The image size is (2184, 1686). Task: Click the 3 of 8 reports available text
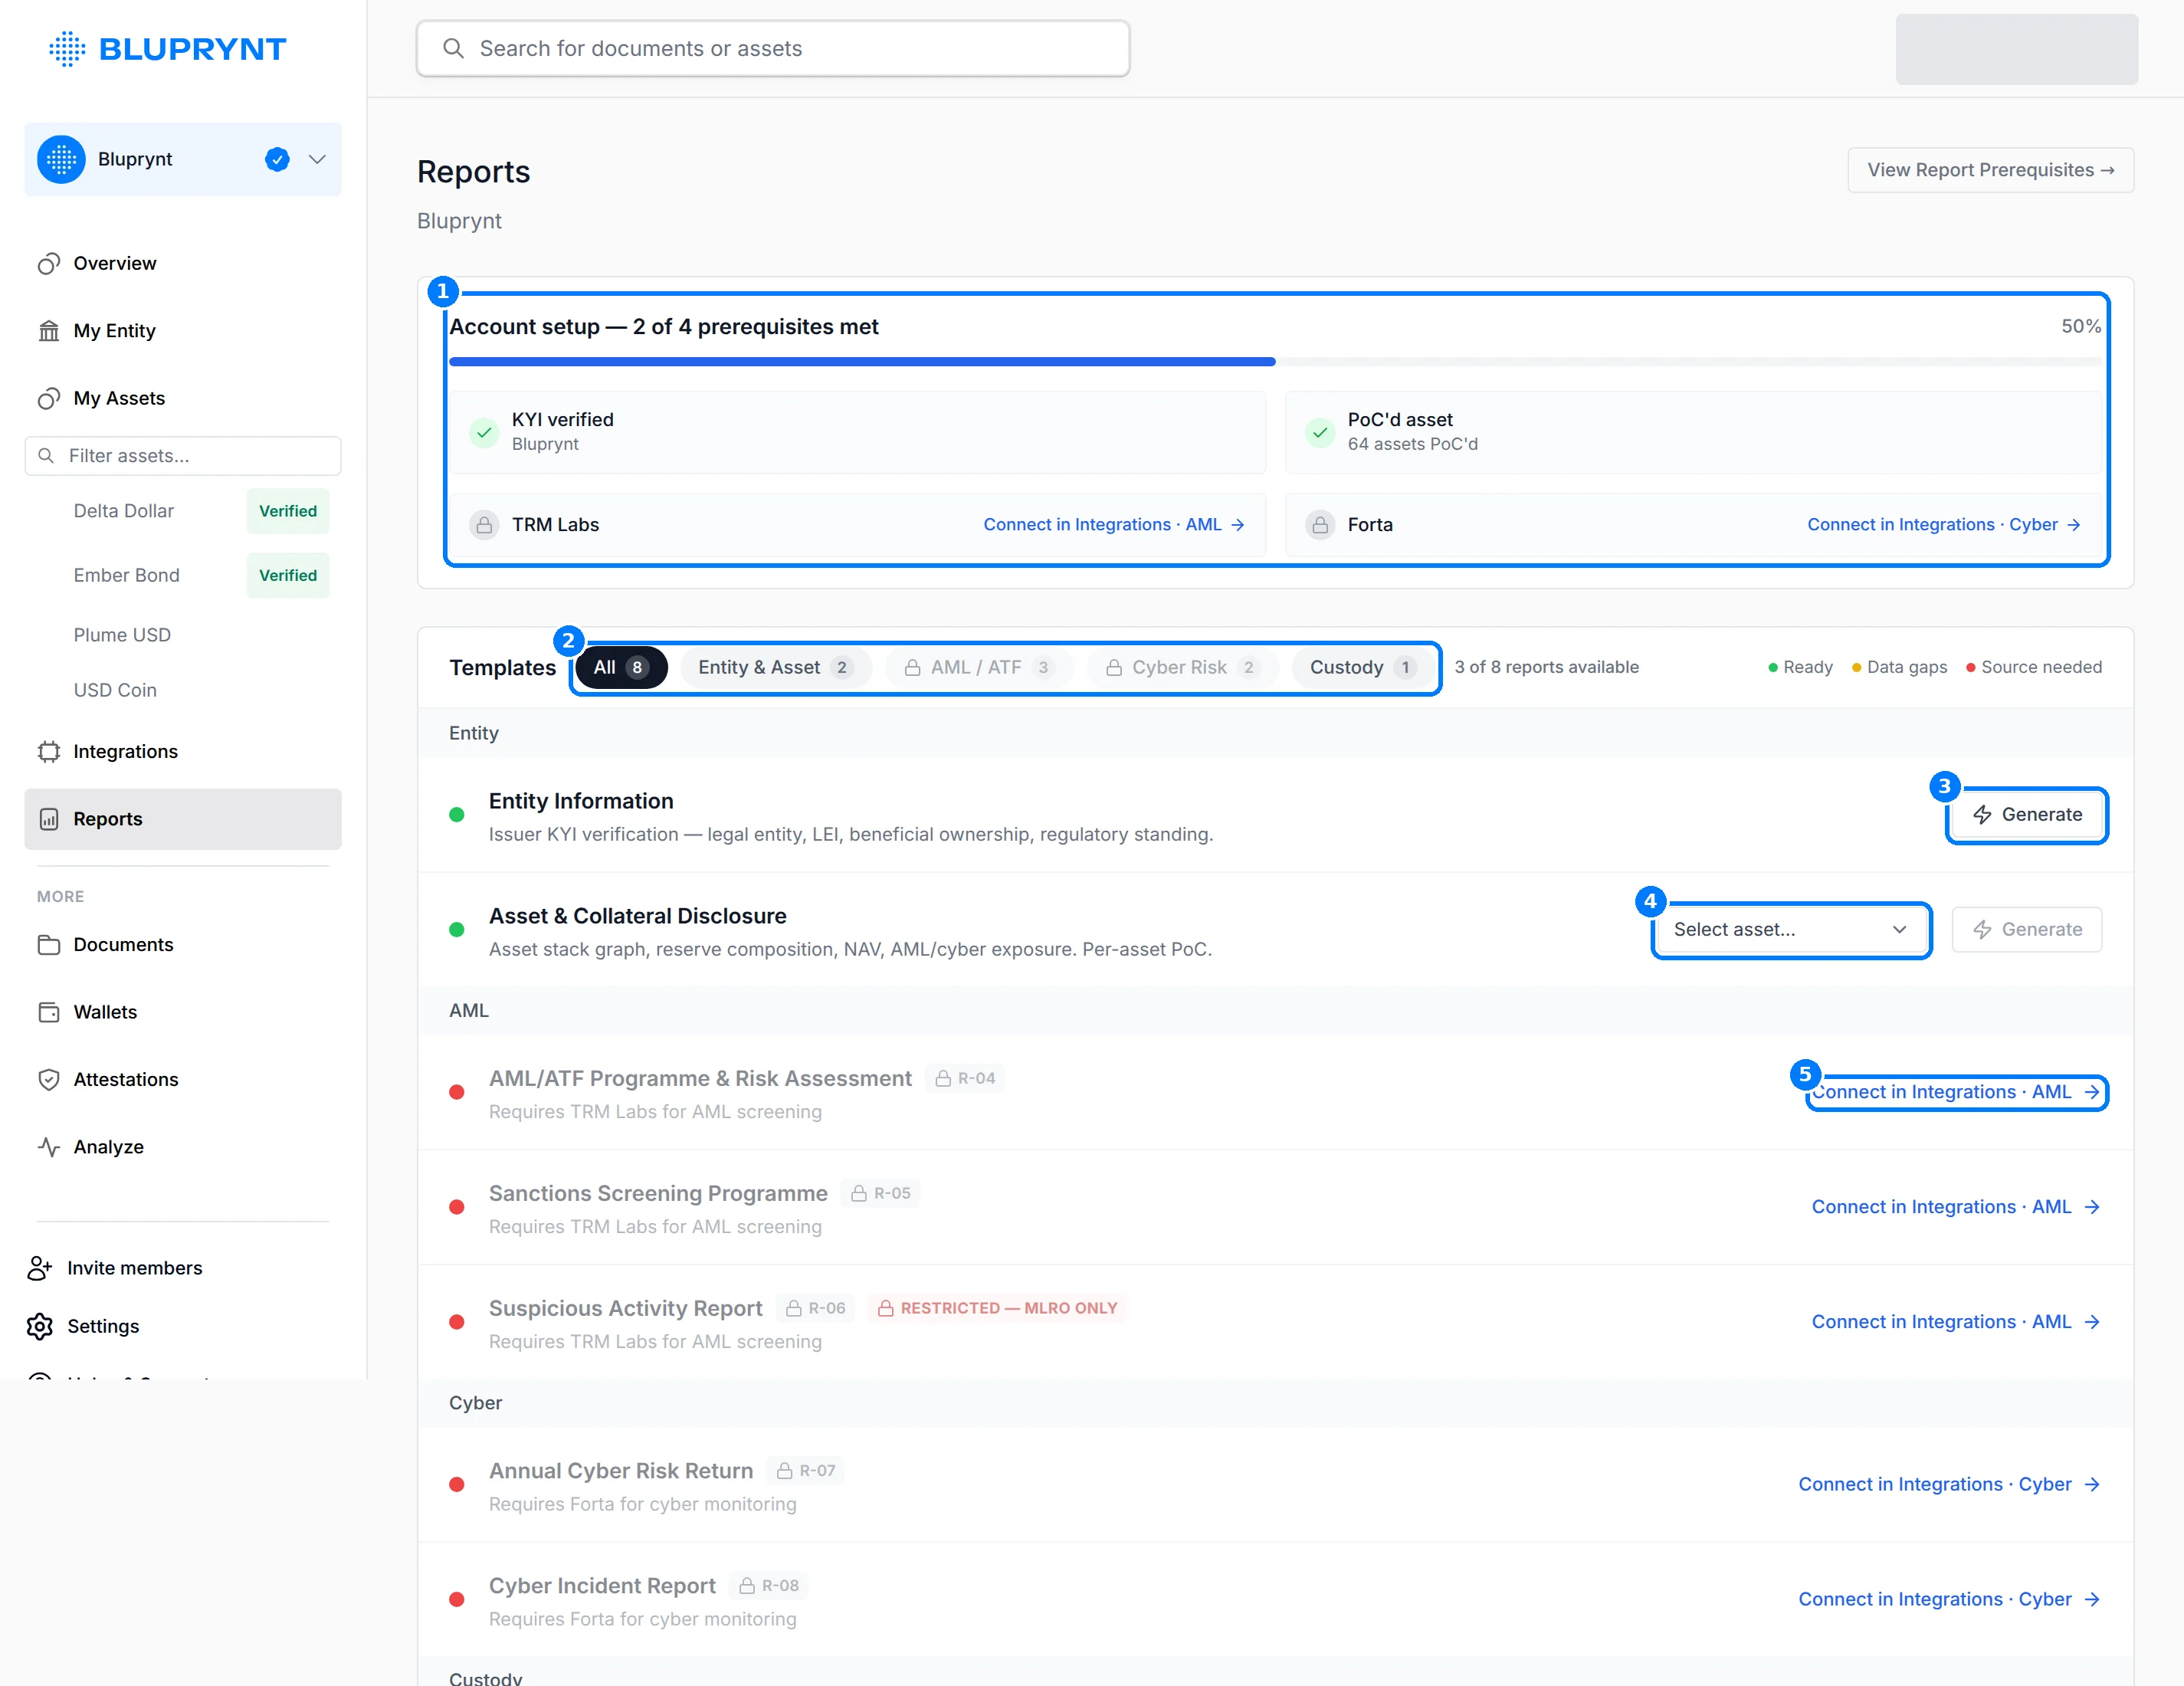[1547, 667]
